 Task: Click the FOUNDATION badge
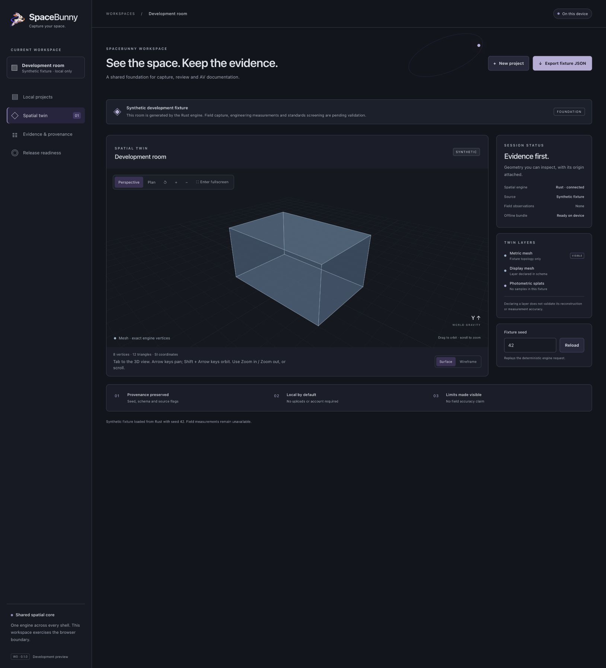[569, 112]
